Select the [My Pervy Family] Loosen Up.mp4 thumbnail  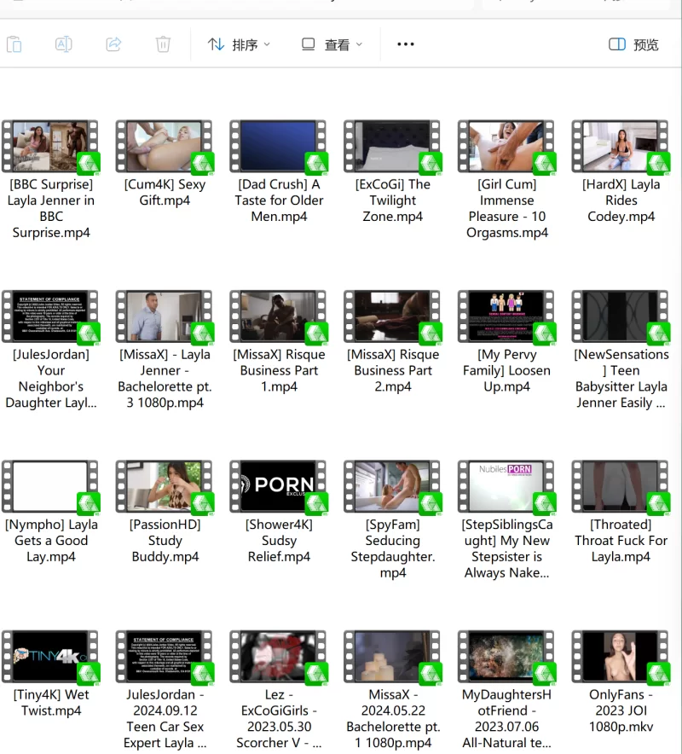[x=506, y=317]
